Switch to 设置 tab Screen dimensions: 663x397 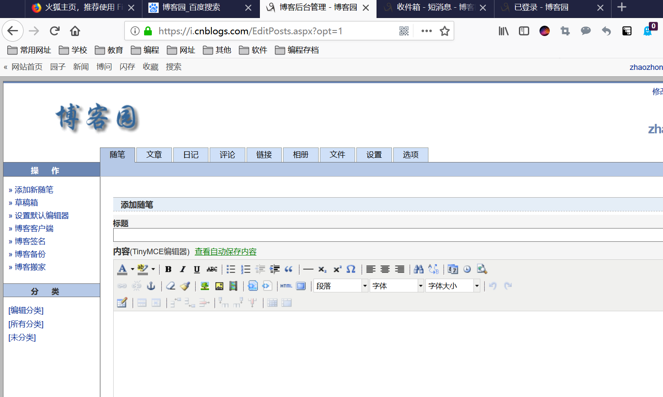(x=374, y=155)
